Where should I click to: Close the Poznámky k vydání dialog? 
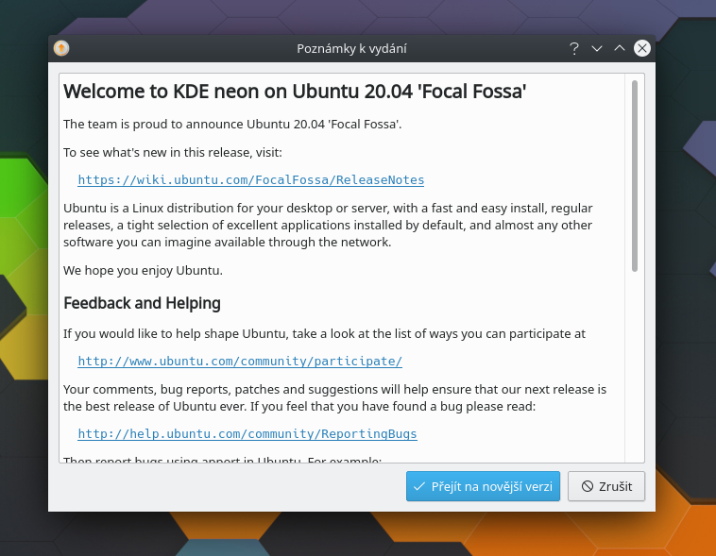(x=642, y=48)
